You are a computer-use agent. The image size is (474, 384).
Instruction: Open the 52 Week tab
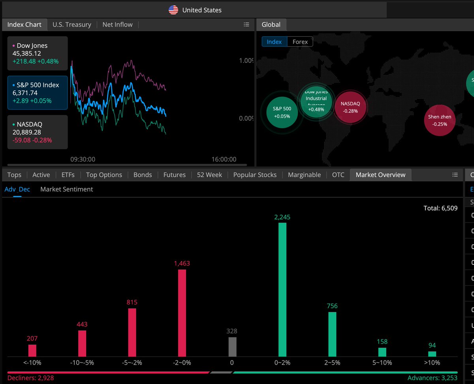pos(209,175)
